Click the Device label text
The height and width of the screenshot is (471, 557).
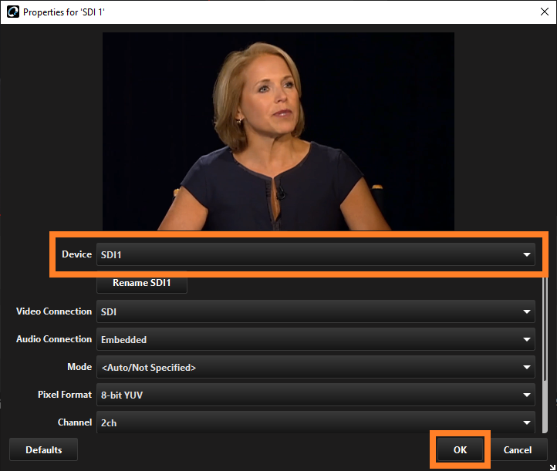[x=76, y=254]
